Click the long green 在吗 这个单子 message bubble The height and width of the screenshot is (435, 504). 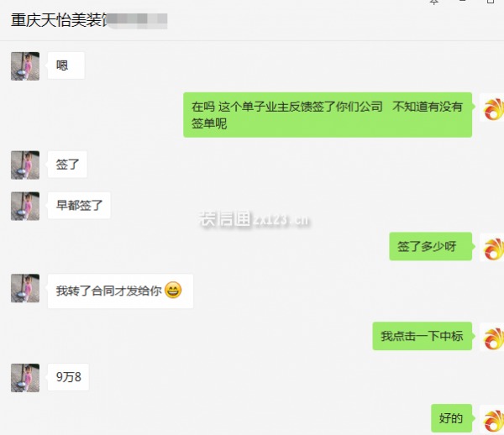pos(328,115)
